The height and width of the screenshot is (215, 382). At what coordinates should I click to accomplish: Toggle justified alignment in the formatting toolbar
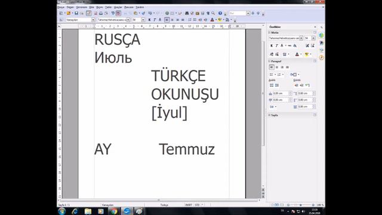point(183,20)
